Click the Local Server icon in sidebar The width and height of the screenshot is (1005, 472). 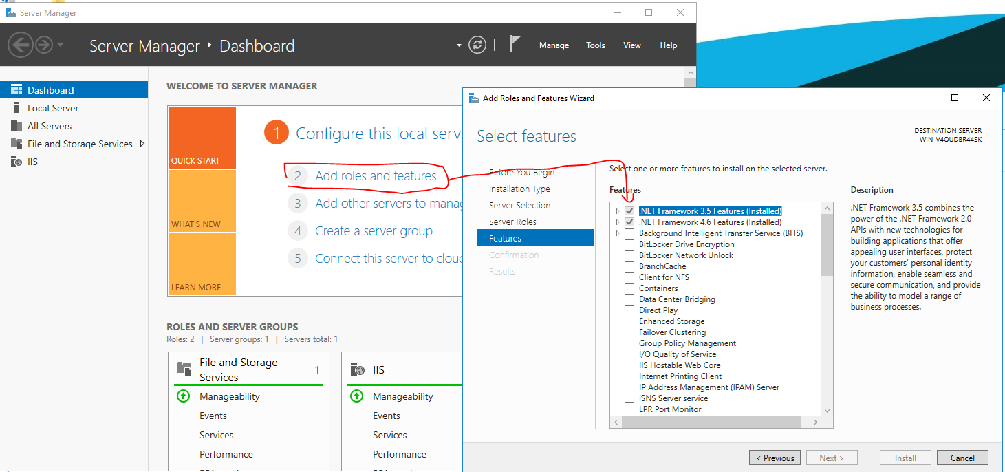(x=17, y=108)
